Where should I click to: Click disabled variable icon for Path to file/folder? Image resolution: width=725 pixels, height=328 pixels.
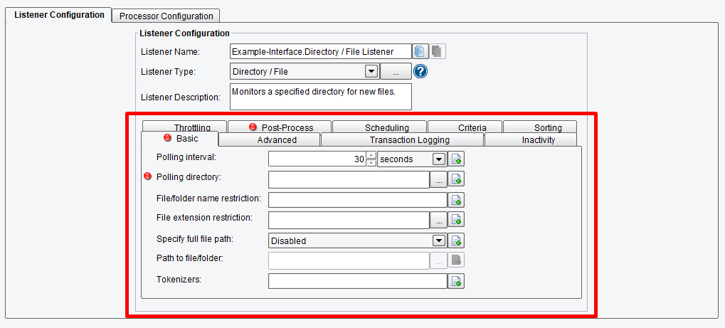456,260
